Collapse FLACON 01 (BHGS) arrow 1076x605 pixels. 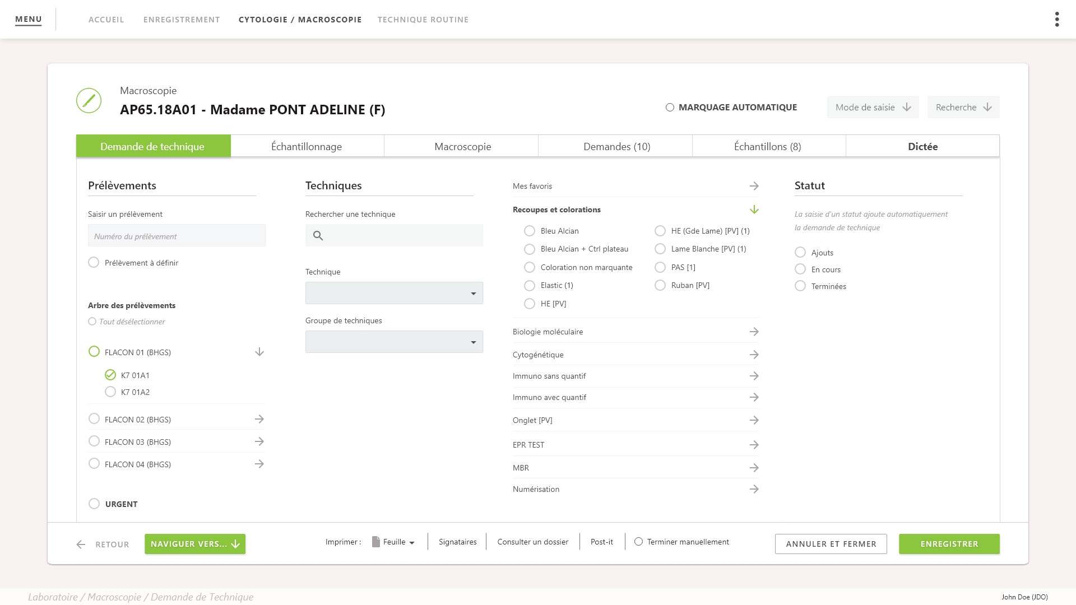point(259,352)
